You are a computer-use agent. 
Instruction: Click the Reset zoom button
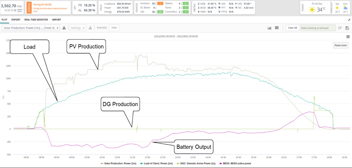(340, 45)
